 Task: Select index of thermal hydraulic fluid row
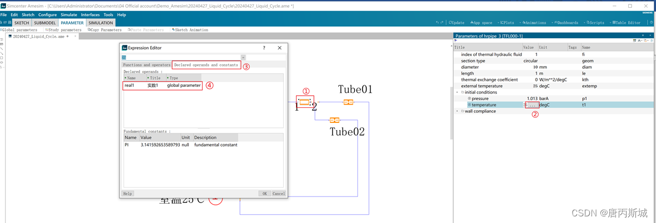[x=552, y=55]
